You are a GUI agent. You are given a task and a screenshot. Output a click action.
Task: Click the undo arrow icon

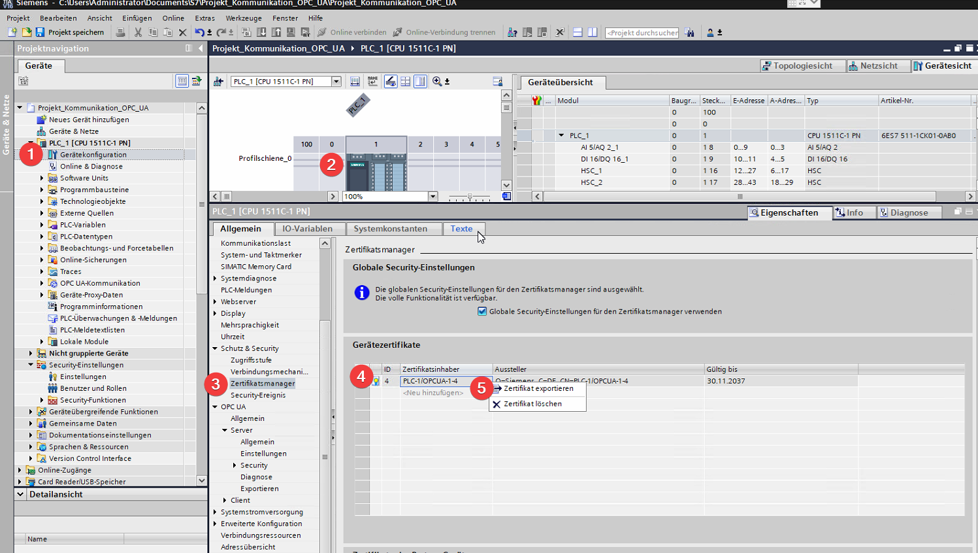tap(199, 32)
